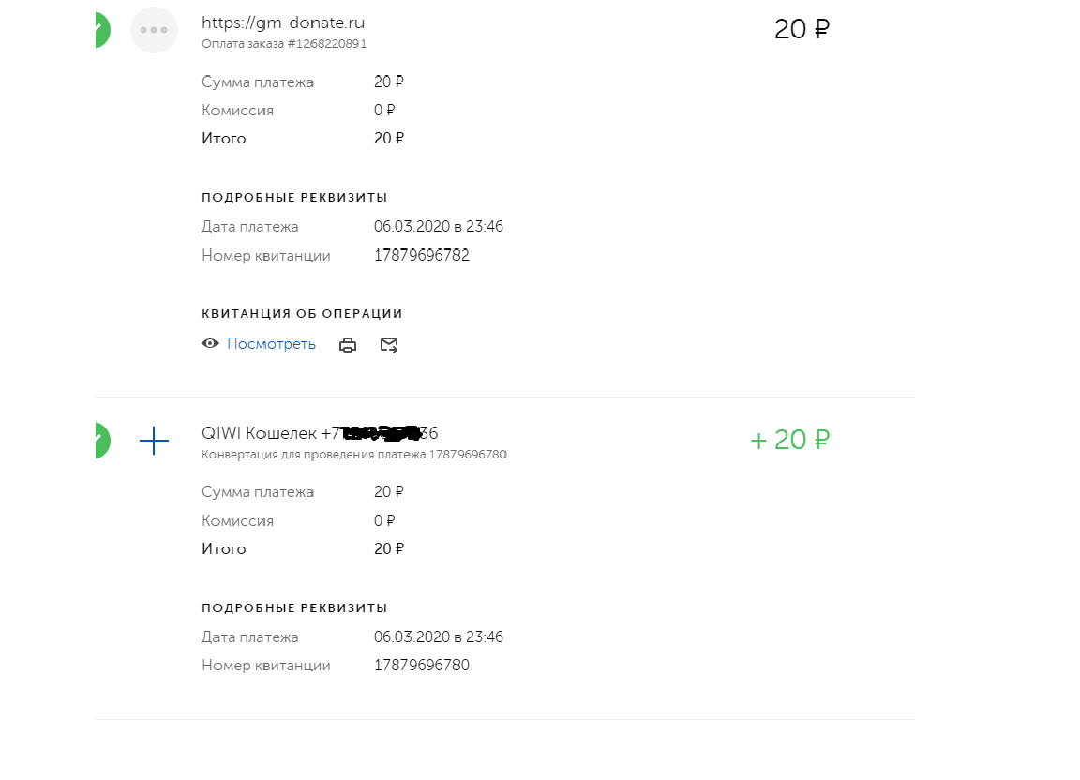1080x780 pixels.
Task: Select receipt number 17879696782
Action: pyautogui.click(x=421, y=255)
